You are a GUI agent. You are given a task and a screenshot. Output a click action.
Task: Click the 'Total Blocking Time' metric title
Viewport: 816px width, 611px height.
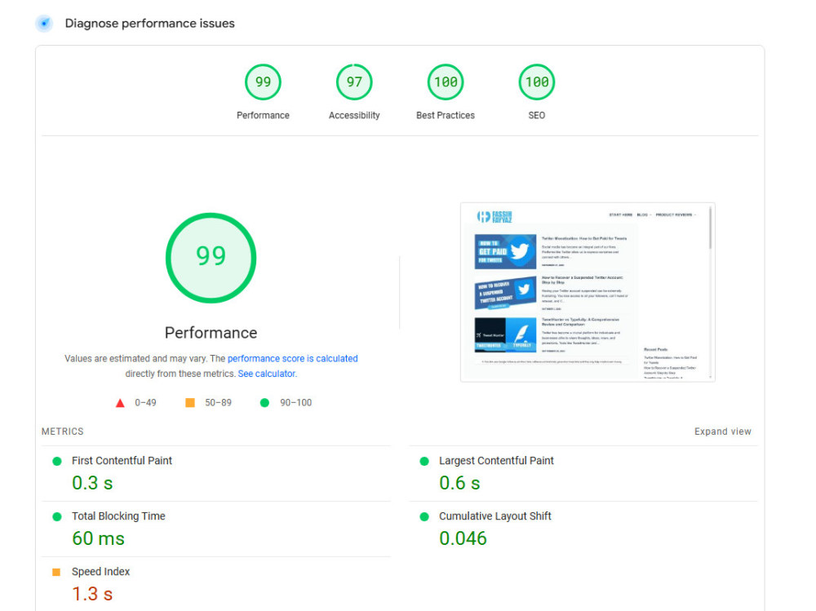(x=118, y=516)
